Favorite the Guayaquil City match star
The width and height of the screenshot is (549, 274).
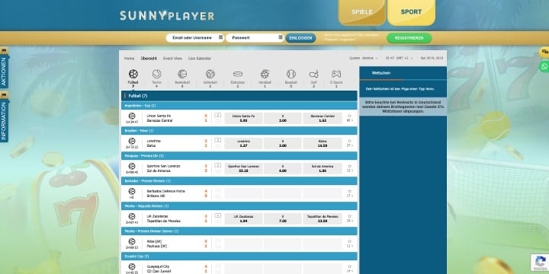coord(349,266)
